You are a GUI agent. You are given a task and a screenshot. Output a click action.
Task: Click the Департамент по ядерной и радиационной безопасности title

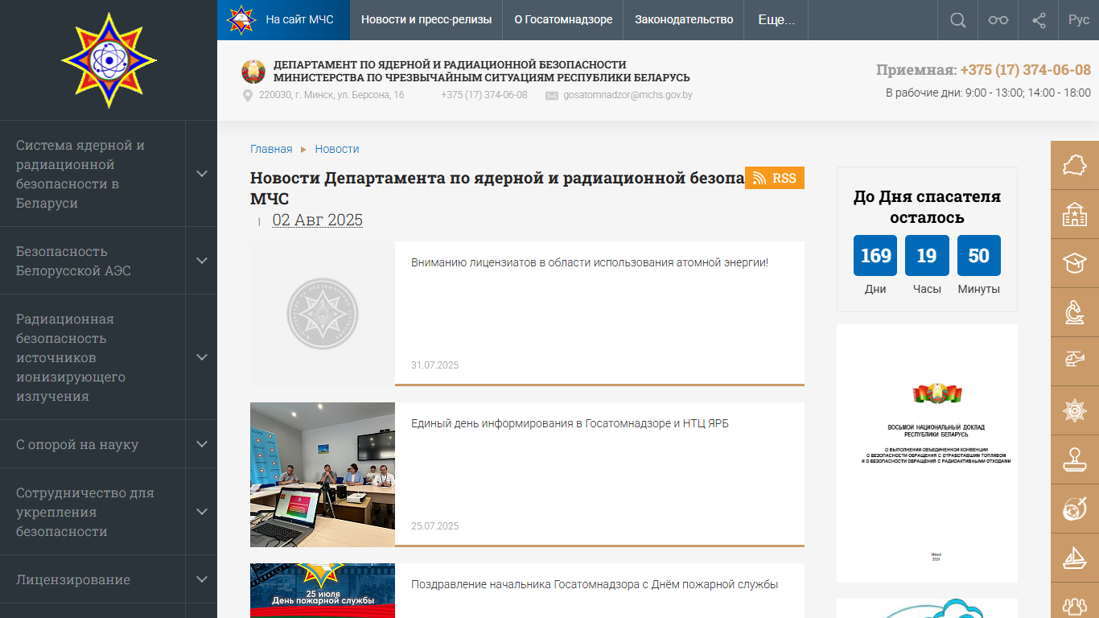pyautogui.click(x=482, y=71)
